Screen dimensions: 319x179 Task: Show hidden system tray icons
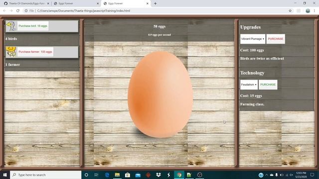pos(267,175)
